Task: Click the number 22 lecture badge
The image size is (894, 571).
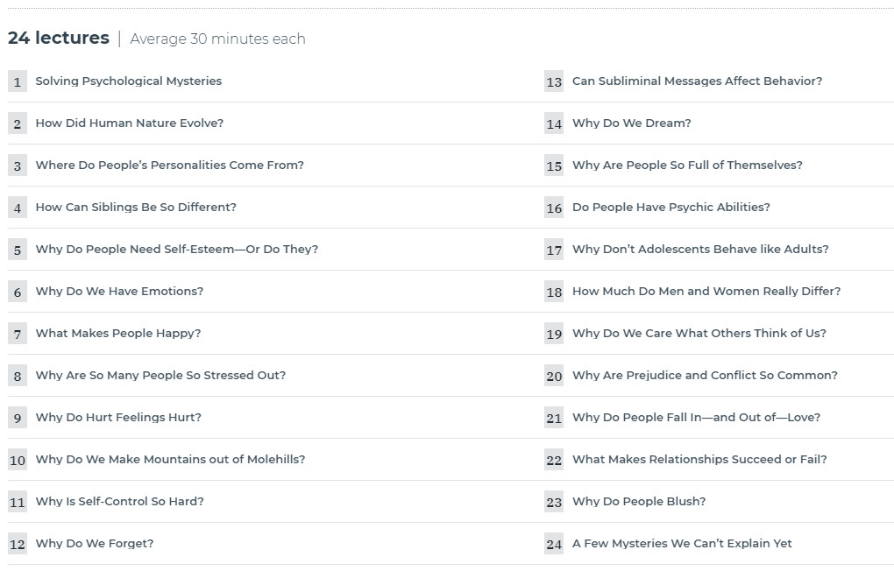Action: tap(554, 460)
